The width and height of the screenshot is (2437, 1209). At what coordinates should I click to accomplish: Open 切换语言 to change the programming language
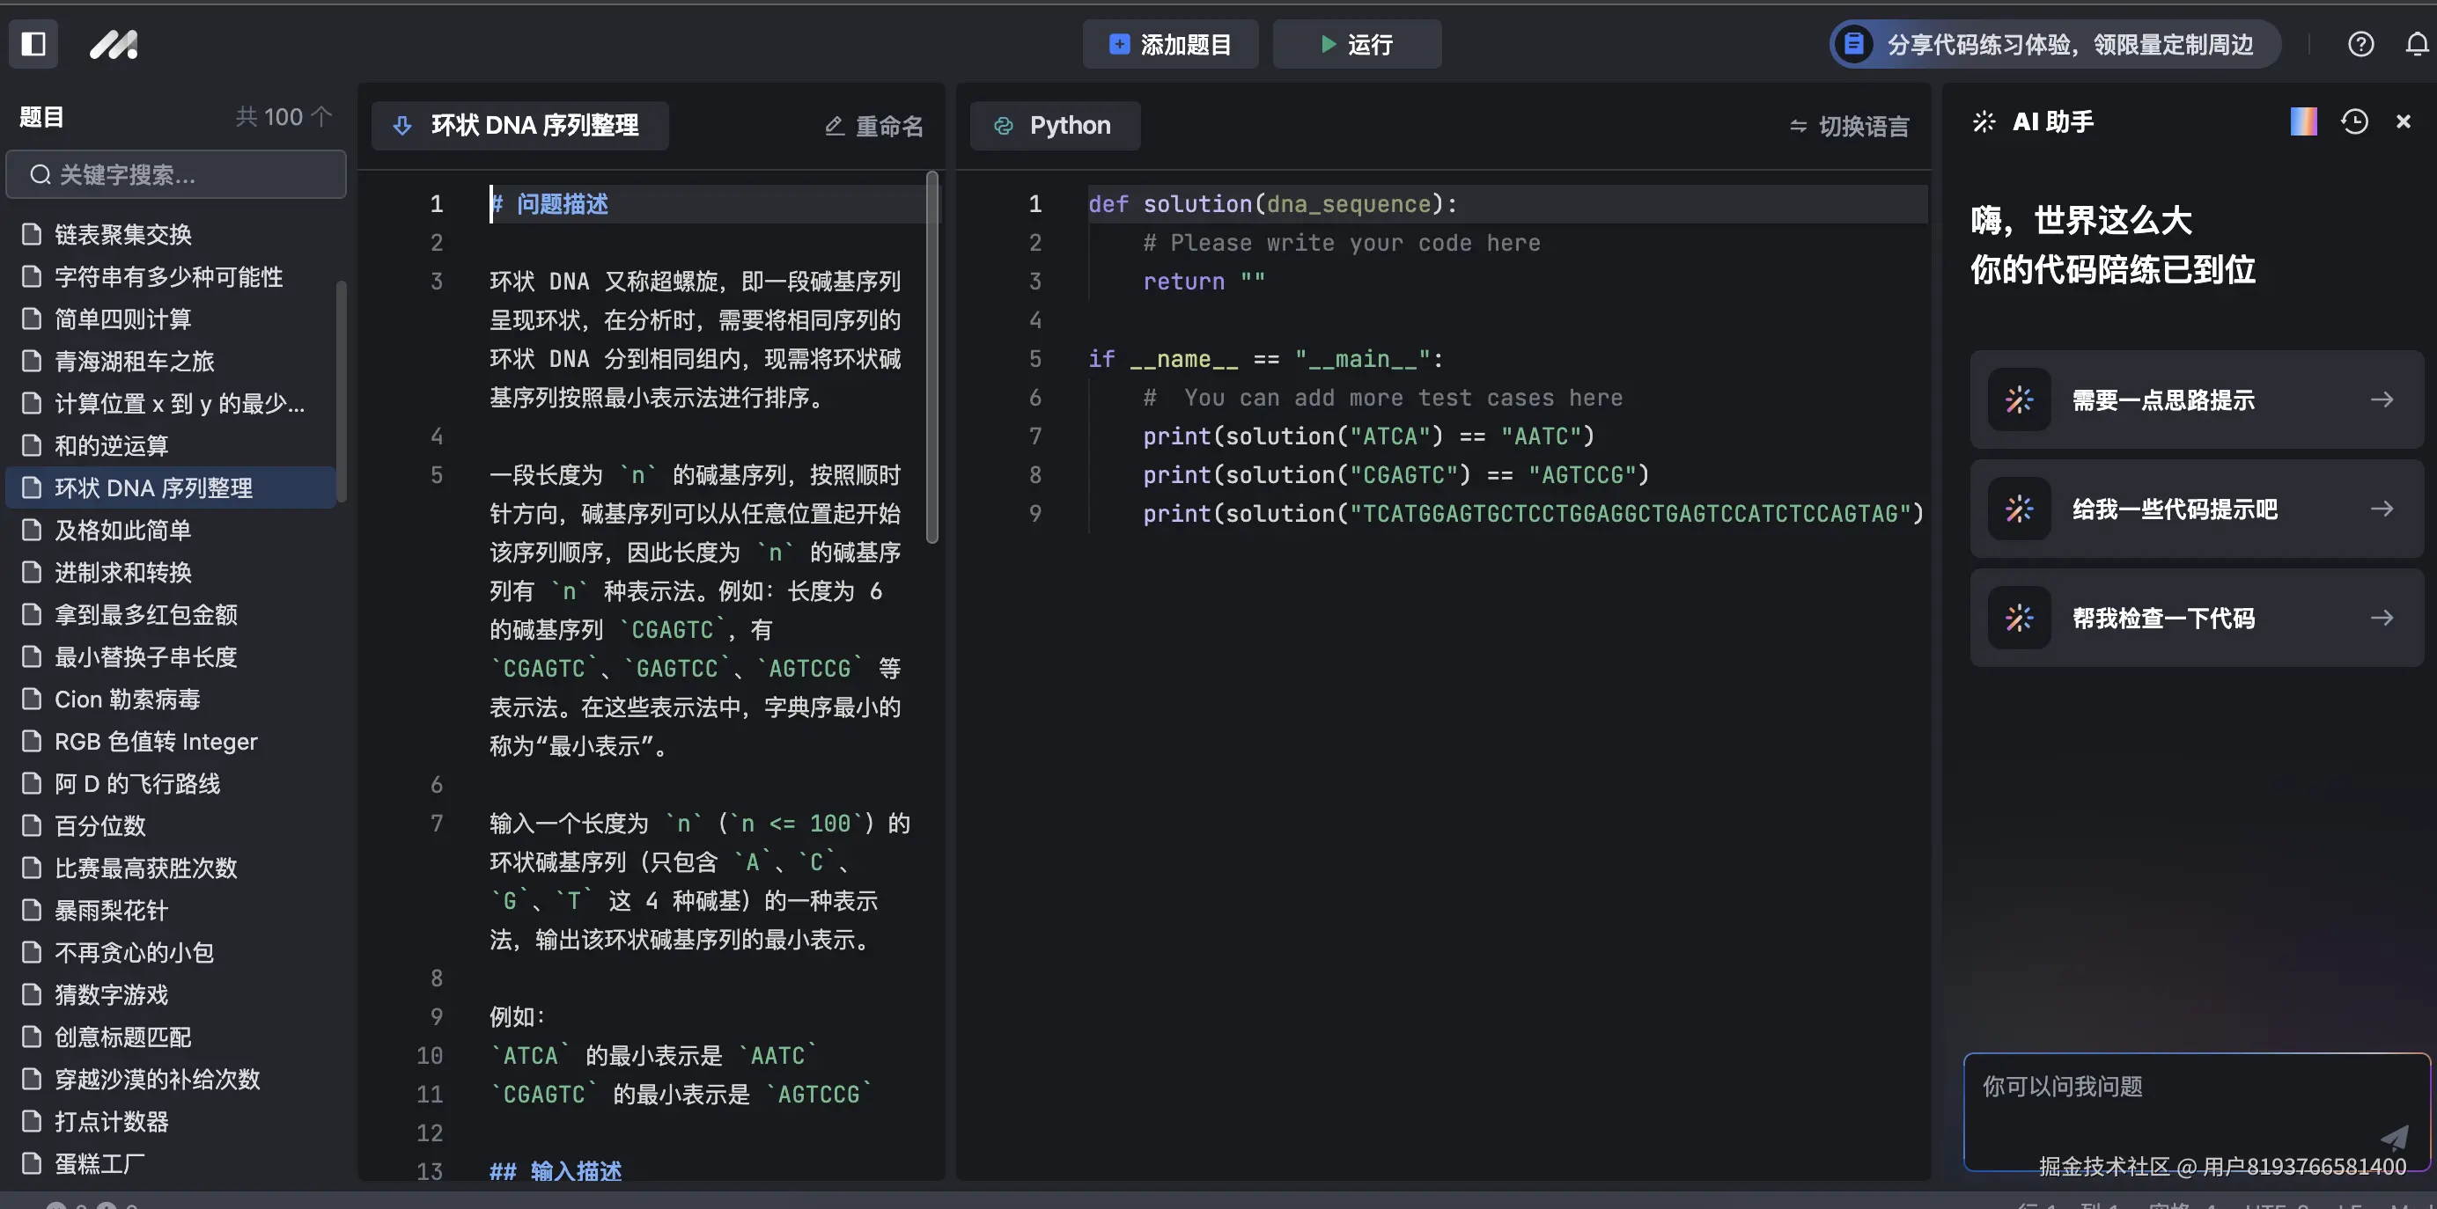[x=1850, y=126]
